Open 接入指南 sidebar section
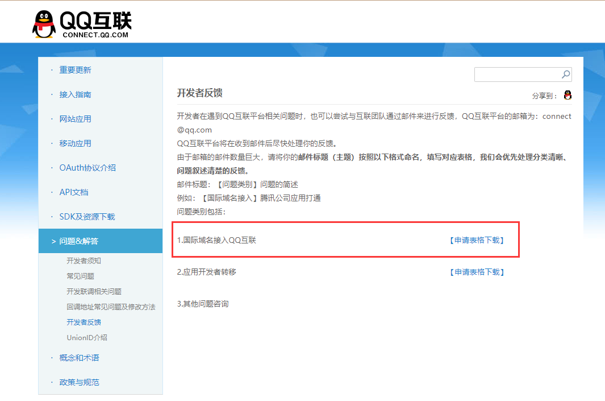605x401 pixels. pyautogui.click(x=75, y=94)
